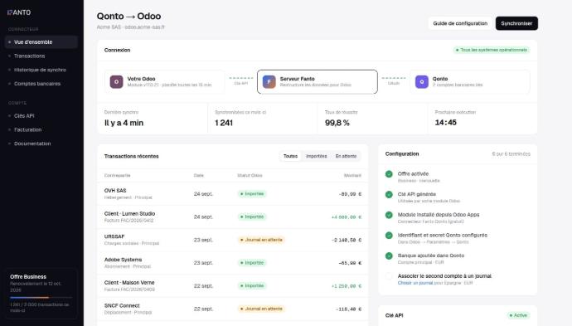Click the Journal en attente badge on SNCF Connect row
This screenshot has width=572, height=326.
tap(261, 309)
